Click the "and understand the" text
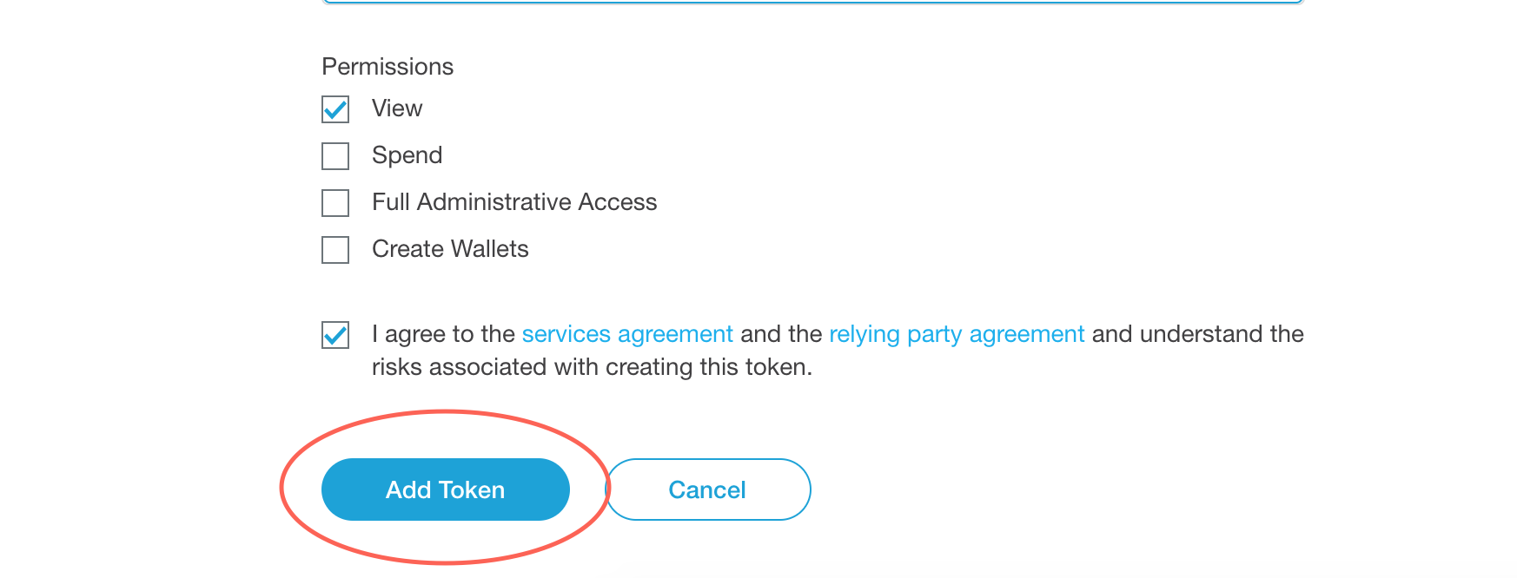Image resolution: width=1517 pixels, height=578 pixels. 1198,334
